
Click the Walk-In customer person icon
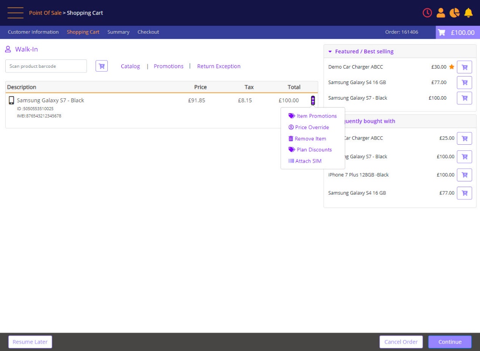click(x=8, y=49)
